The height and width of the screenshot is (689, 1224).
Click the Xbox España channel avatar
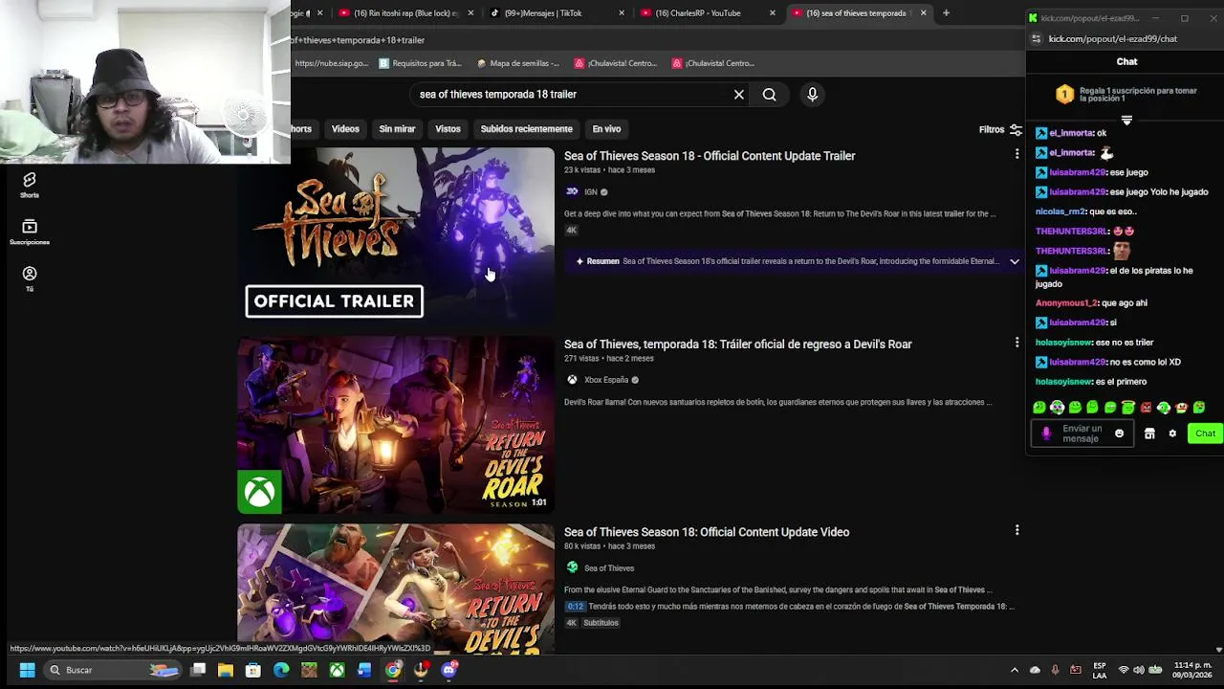572,380
